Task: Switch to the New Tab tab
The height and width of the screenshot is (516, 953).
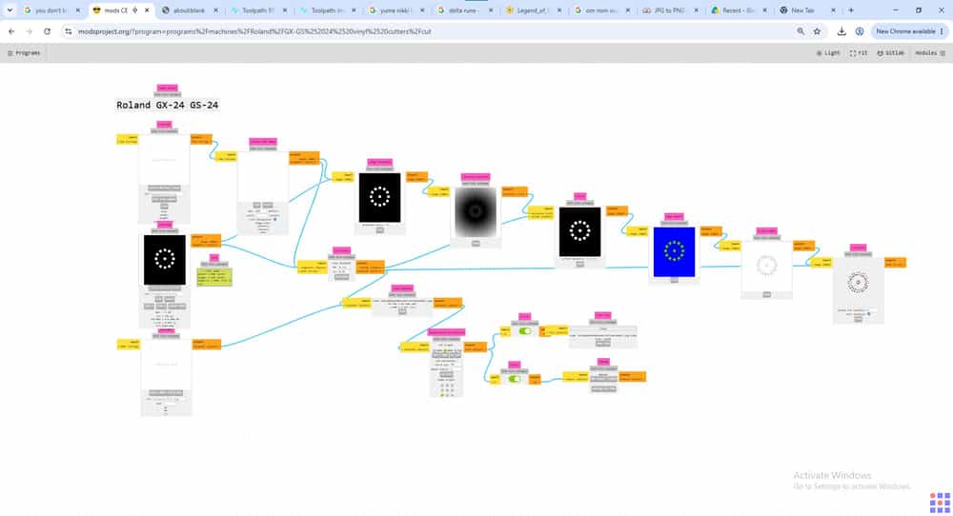Action: pos(806,10)
